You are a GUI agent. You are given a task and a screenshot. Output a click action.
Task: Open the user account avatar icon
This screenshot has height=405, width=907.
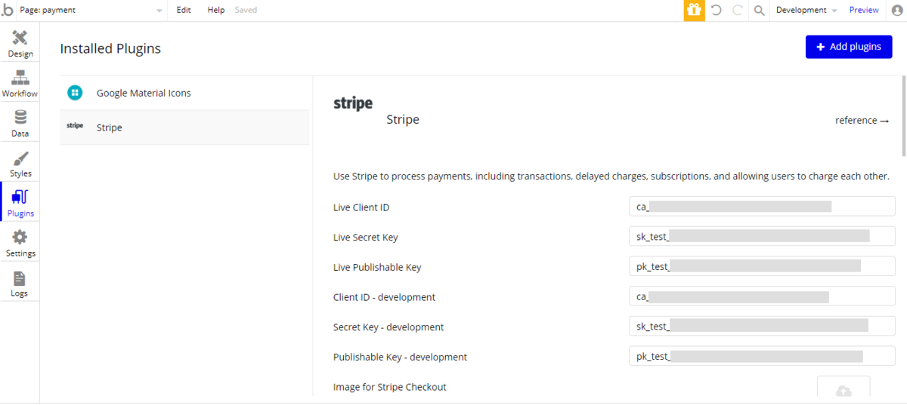pyautogui.click(x=897, y=11)
